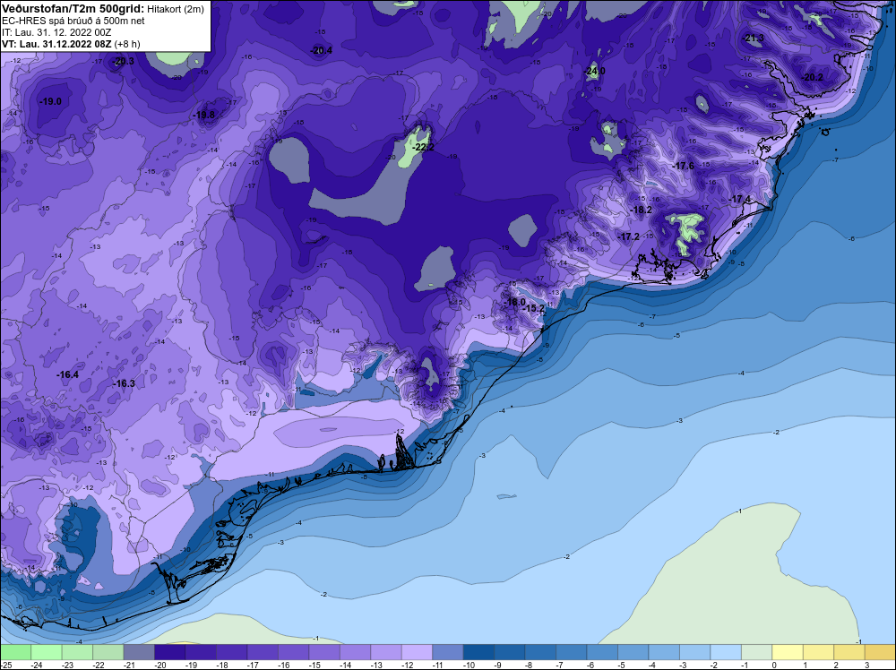Click the deep blue swatch above -10
The width and height of the screenshot is (896, 670).
478,652
